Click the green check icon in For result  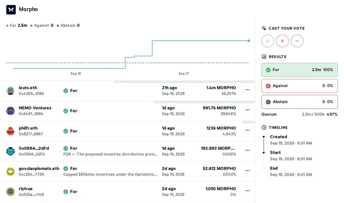[268, 70]
